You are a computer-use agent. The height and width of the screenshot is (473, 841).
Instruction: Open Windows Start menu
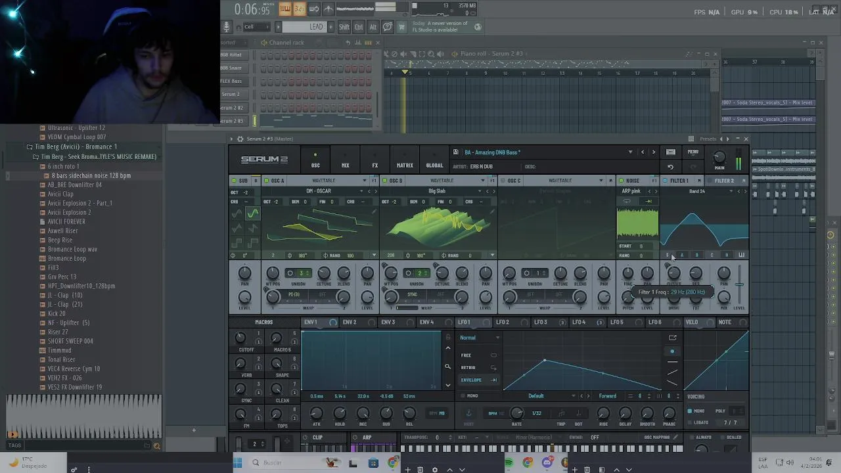click(238, 462)
